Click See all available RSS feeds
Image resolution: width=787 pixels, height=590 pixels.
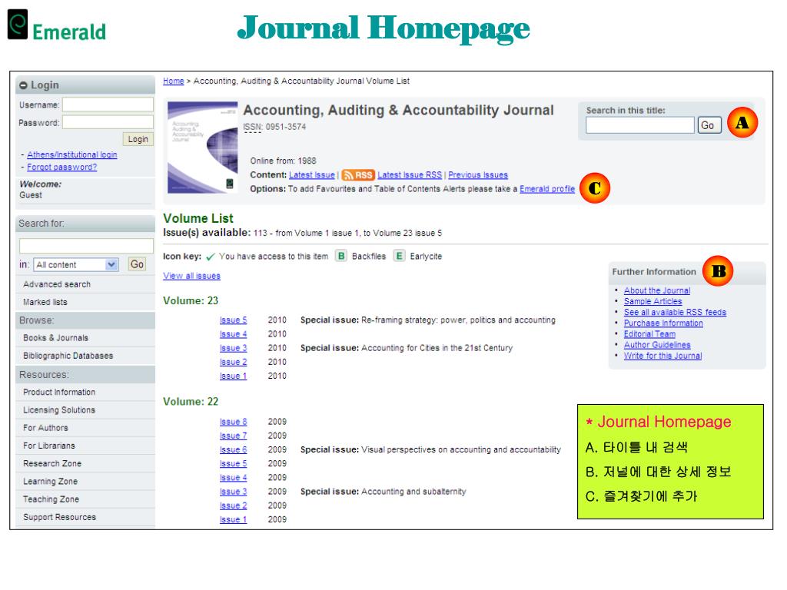pyautogui.click(x=675, y=312)
